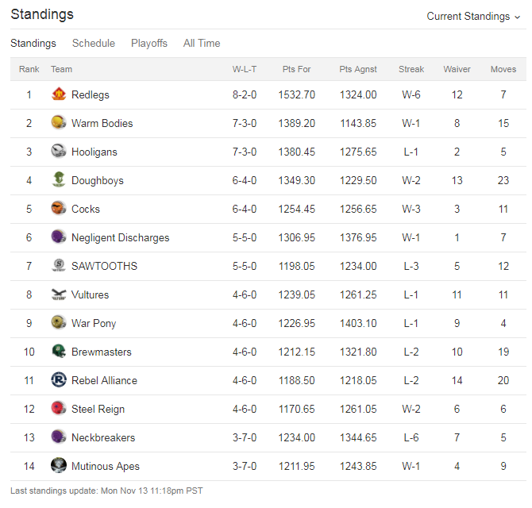
Task: Open the All Time tab
Action: click(202, 43)
